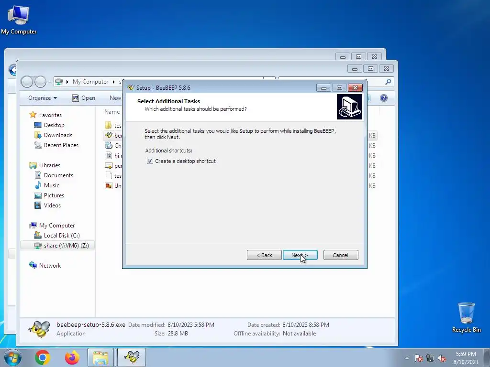Click the muted volume tray icon
The width and height of the screenshot is (490, 367).
442,358
